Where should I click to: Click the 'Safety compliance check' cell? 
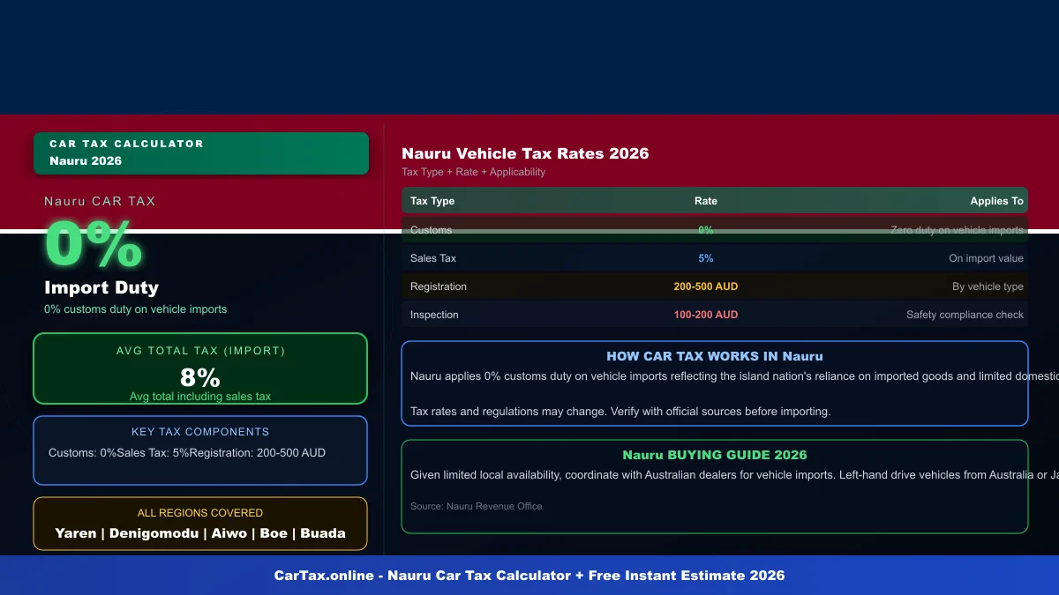(x=965, y=315)
